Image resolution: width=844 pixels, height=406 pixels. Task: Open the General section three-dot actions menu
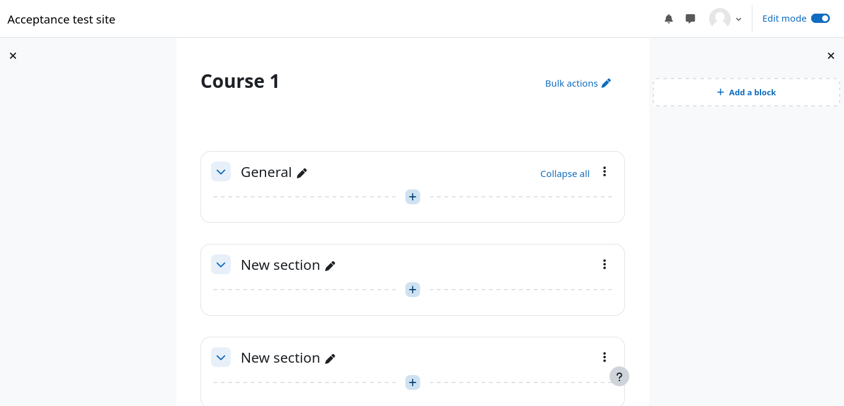coord(605,171)
